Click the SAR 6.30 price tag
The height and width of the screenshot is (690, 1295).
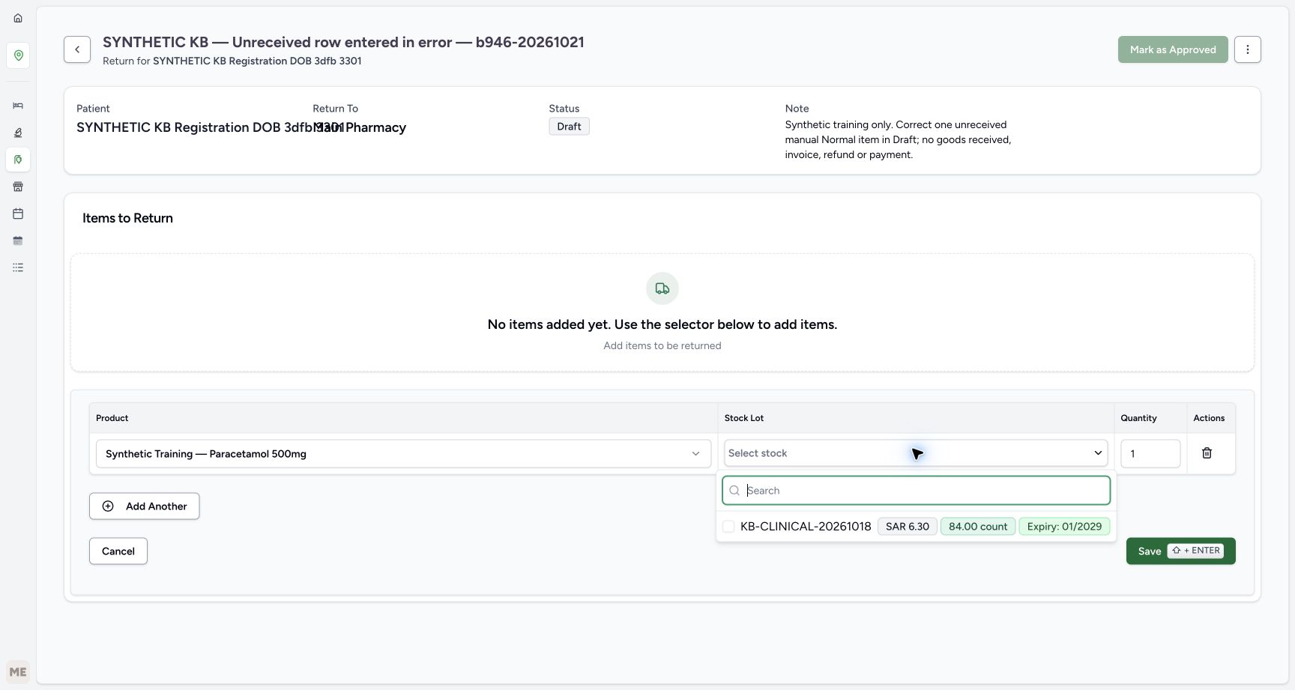tap(908, 527)
